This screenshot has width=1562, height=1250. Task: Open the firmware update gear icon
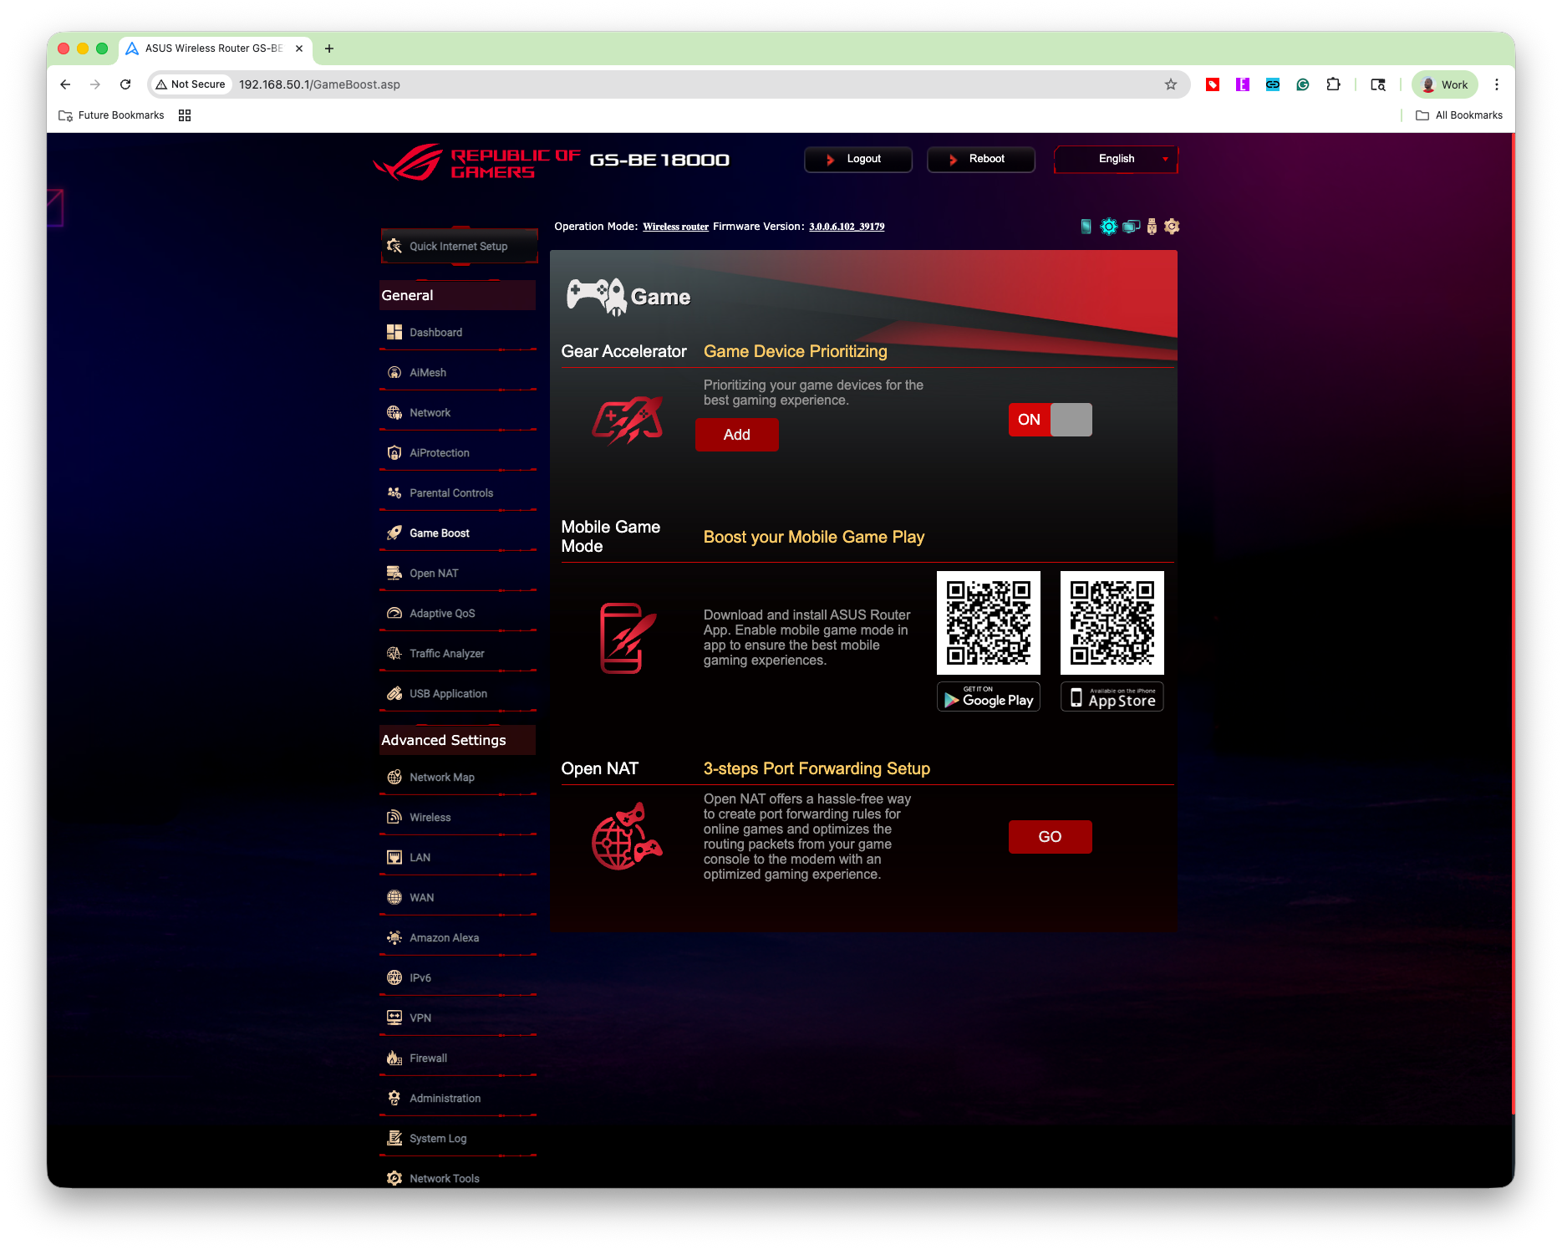[1172, 226]
